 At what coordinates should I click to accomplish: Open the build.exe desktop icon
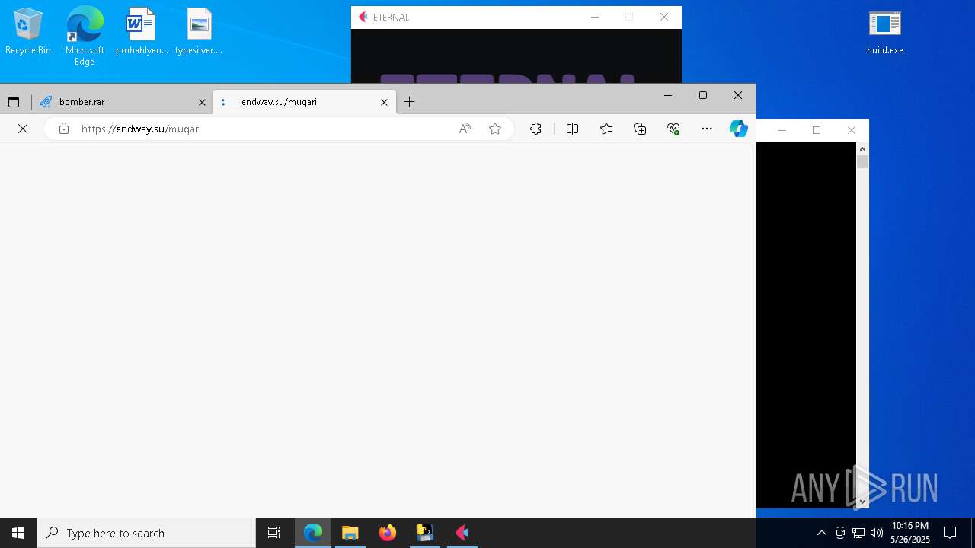point(884,32)
